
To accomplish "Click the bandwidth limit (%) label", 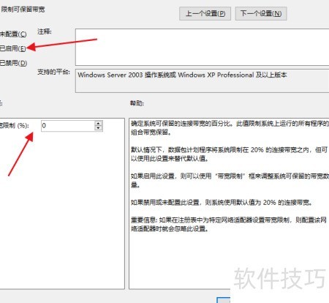I will 15,126.
